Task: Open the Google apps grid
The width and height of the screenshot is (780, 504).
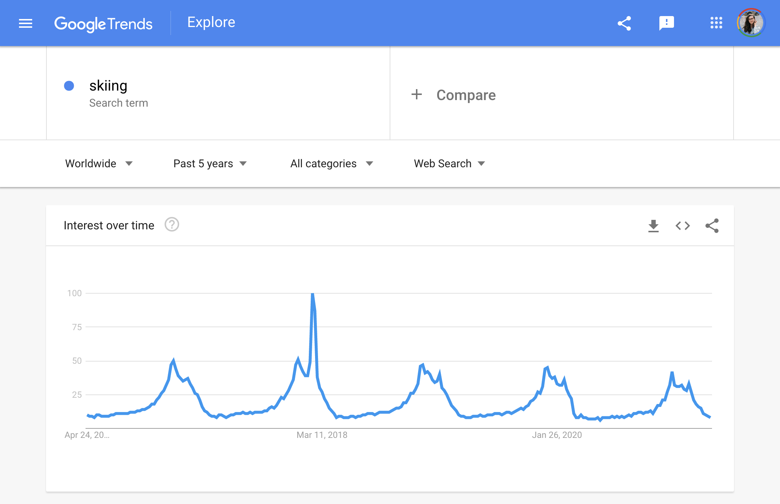Action: tap(716, 23)
